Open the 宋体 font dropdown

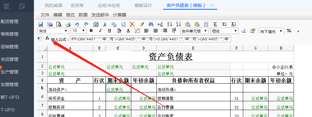[x=53, y=31]
